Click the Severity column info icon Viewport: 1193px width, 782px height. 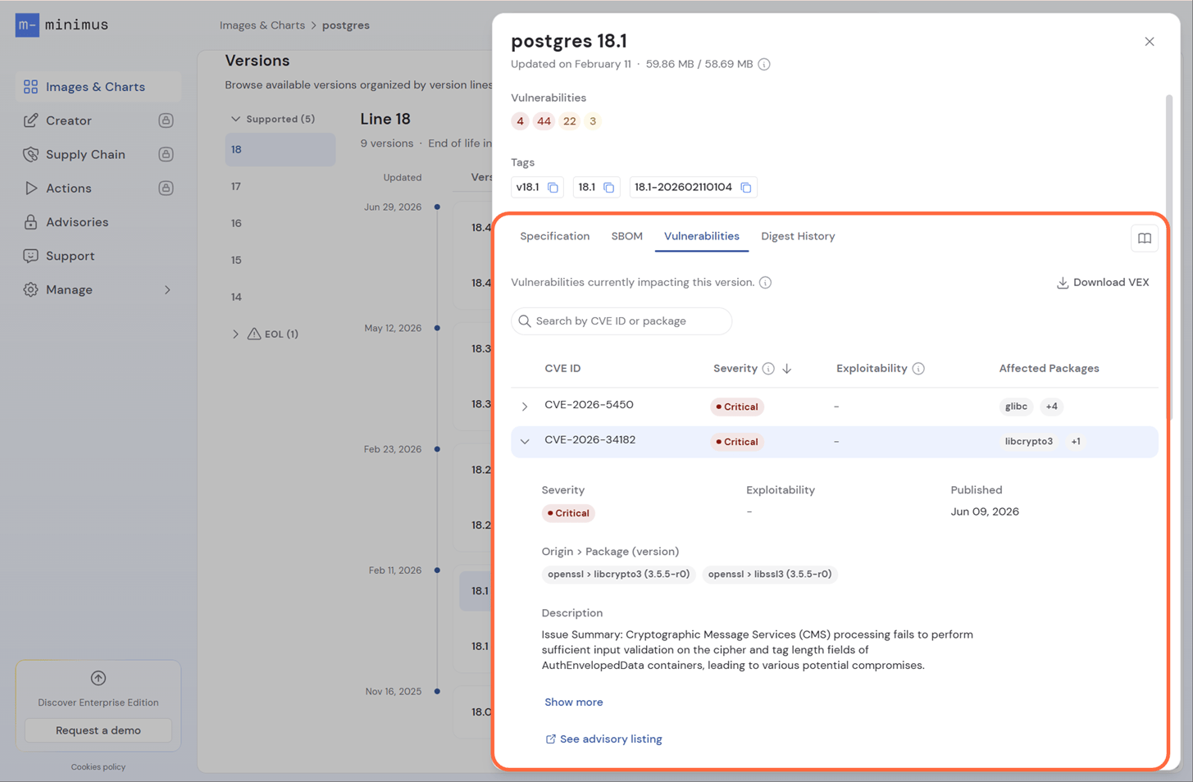click(x=768, y=369)
